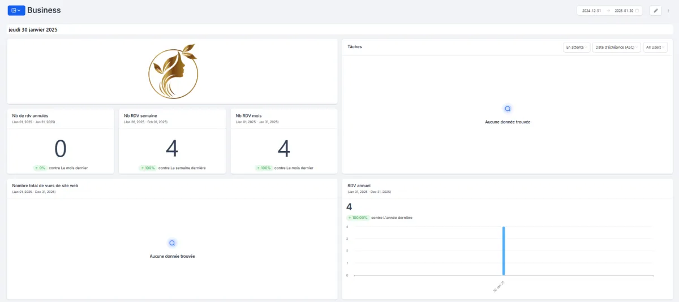The height and width of the screenshot is (302, 679).
Task: Click the calendar icon in date range
Action: tap(637, 11)
